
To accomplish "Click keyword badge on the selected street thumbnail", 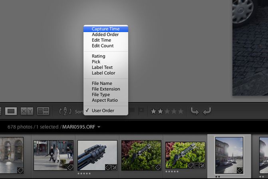I will click(240, 171).
